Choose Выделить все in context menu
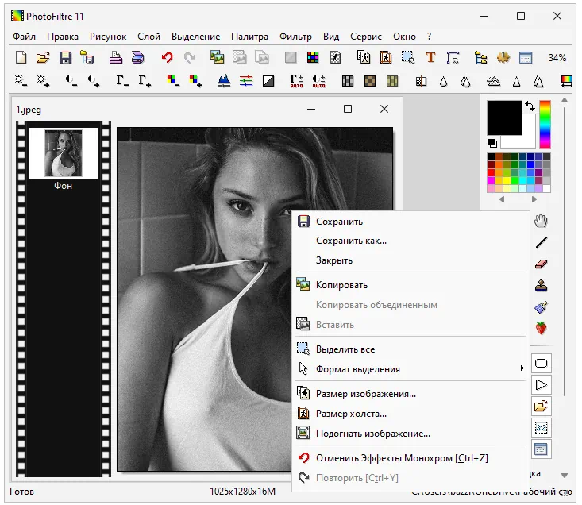Screen dimensions: 582x505 [x=410, y=349]
